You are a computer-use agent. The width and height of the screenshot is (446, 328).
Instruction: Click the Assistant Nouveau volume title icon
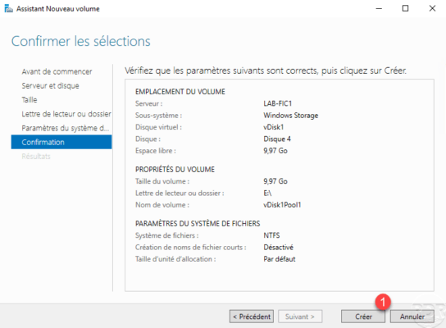[8, 8]
